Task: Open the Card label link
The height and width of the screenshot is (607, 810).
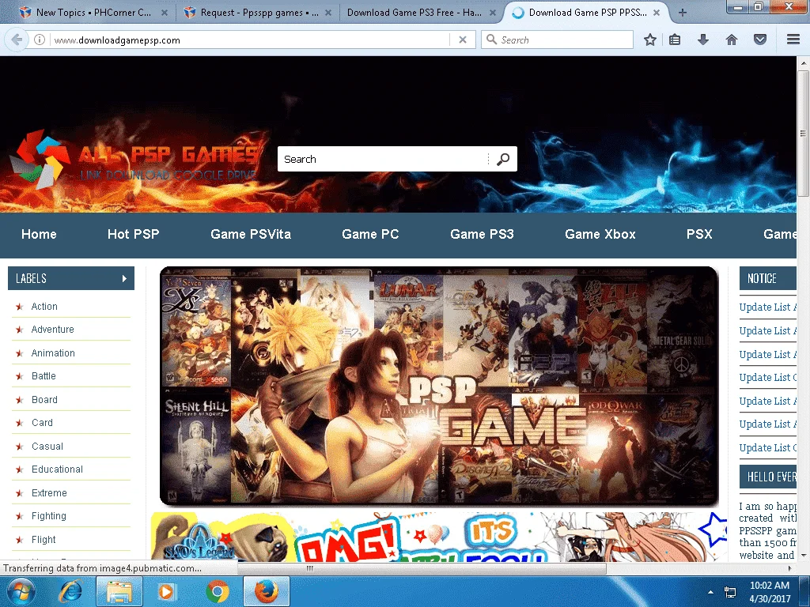Action: point(42,423)
